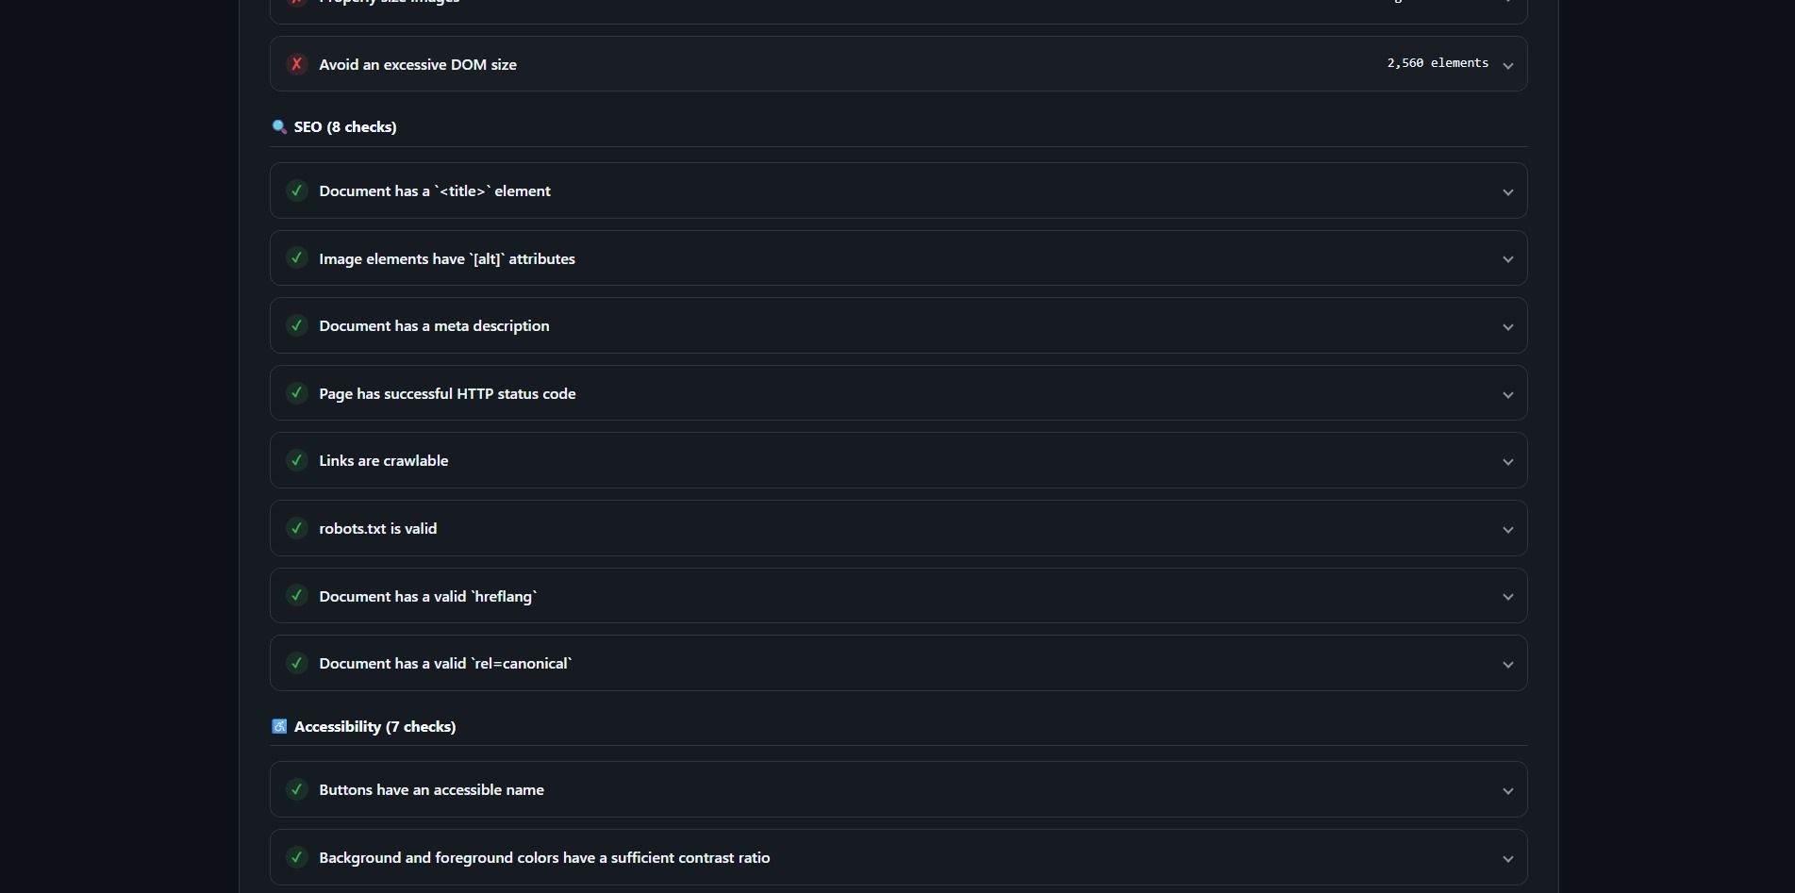Image resolution: width=1795 pixels, height=893 pixels.
Task: Click the "Page has successful HTTP status code" title
Action: [447, 393]
